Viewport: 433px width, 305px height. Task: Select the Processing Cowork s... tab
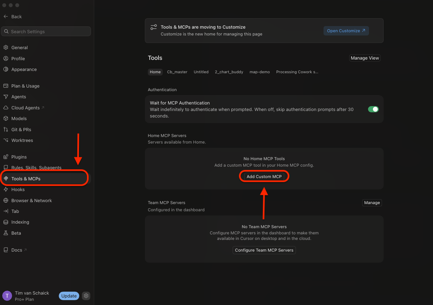[x=297, y=72]
